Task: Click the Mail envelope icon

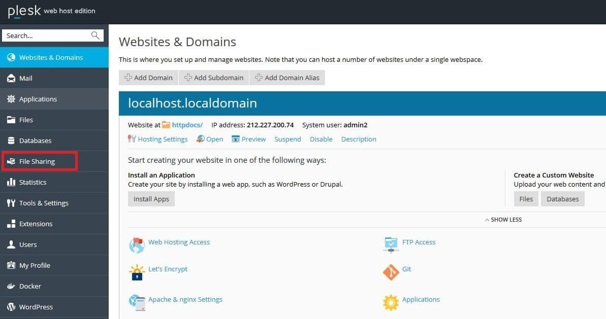Action: (11, 78)
